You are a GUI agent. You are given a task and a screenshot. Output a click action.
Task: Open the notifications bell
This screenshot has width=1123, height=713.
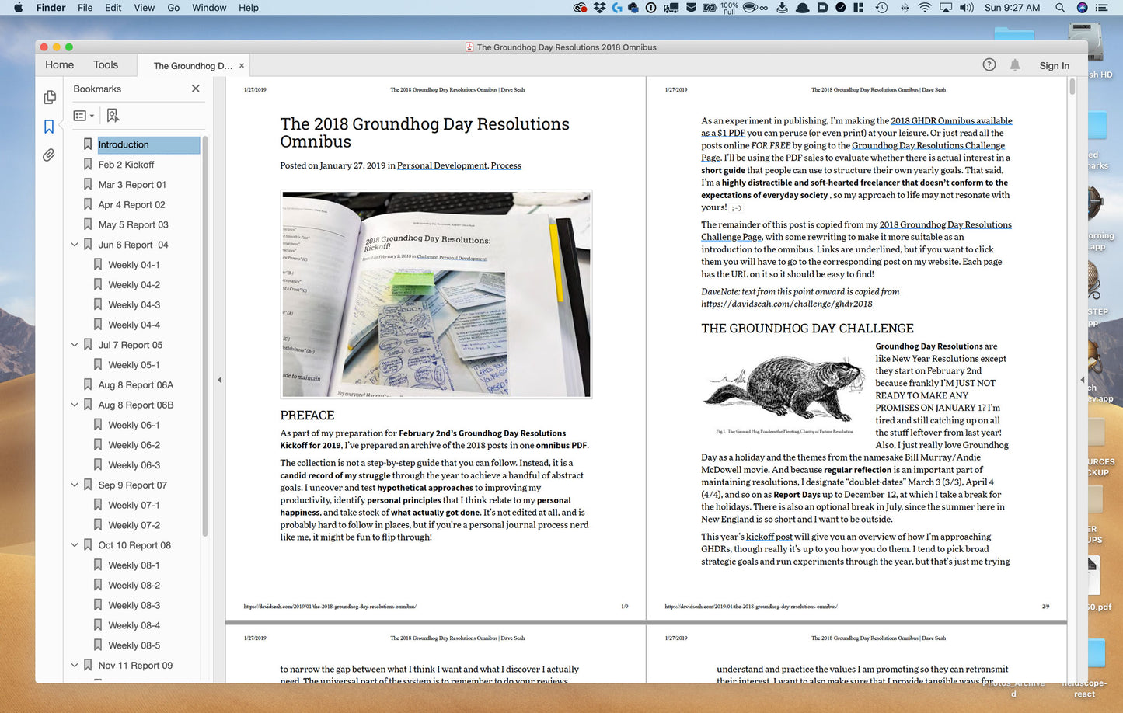coord(1015,65)
